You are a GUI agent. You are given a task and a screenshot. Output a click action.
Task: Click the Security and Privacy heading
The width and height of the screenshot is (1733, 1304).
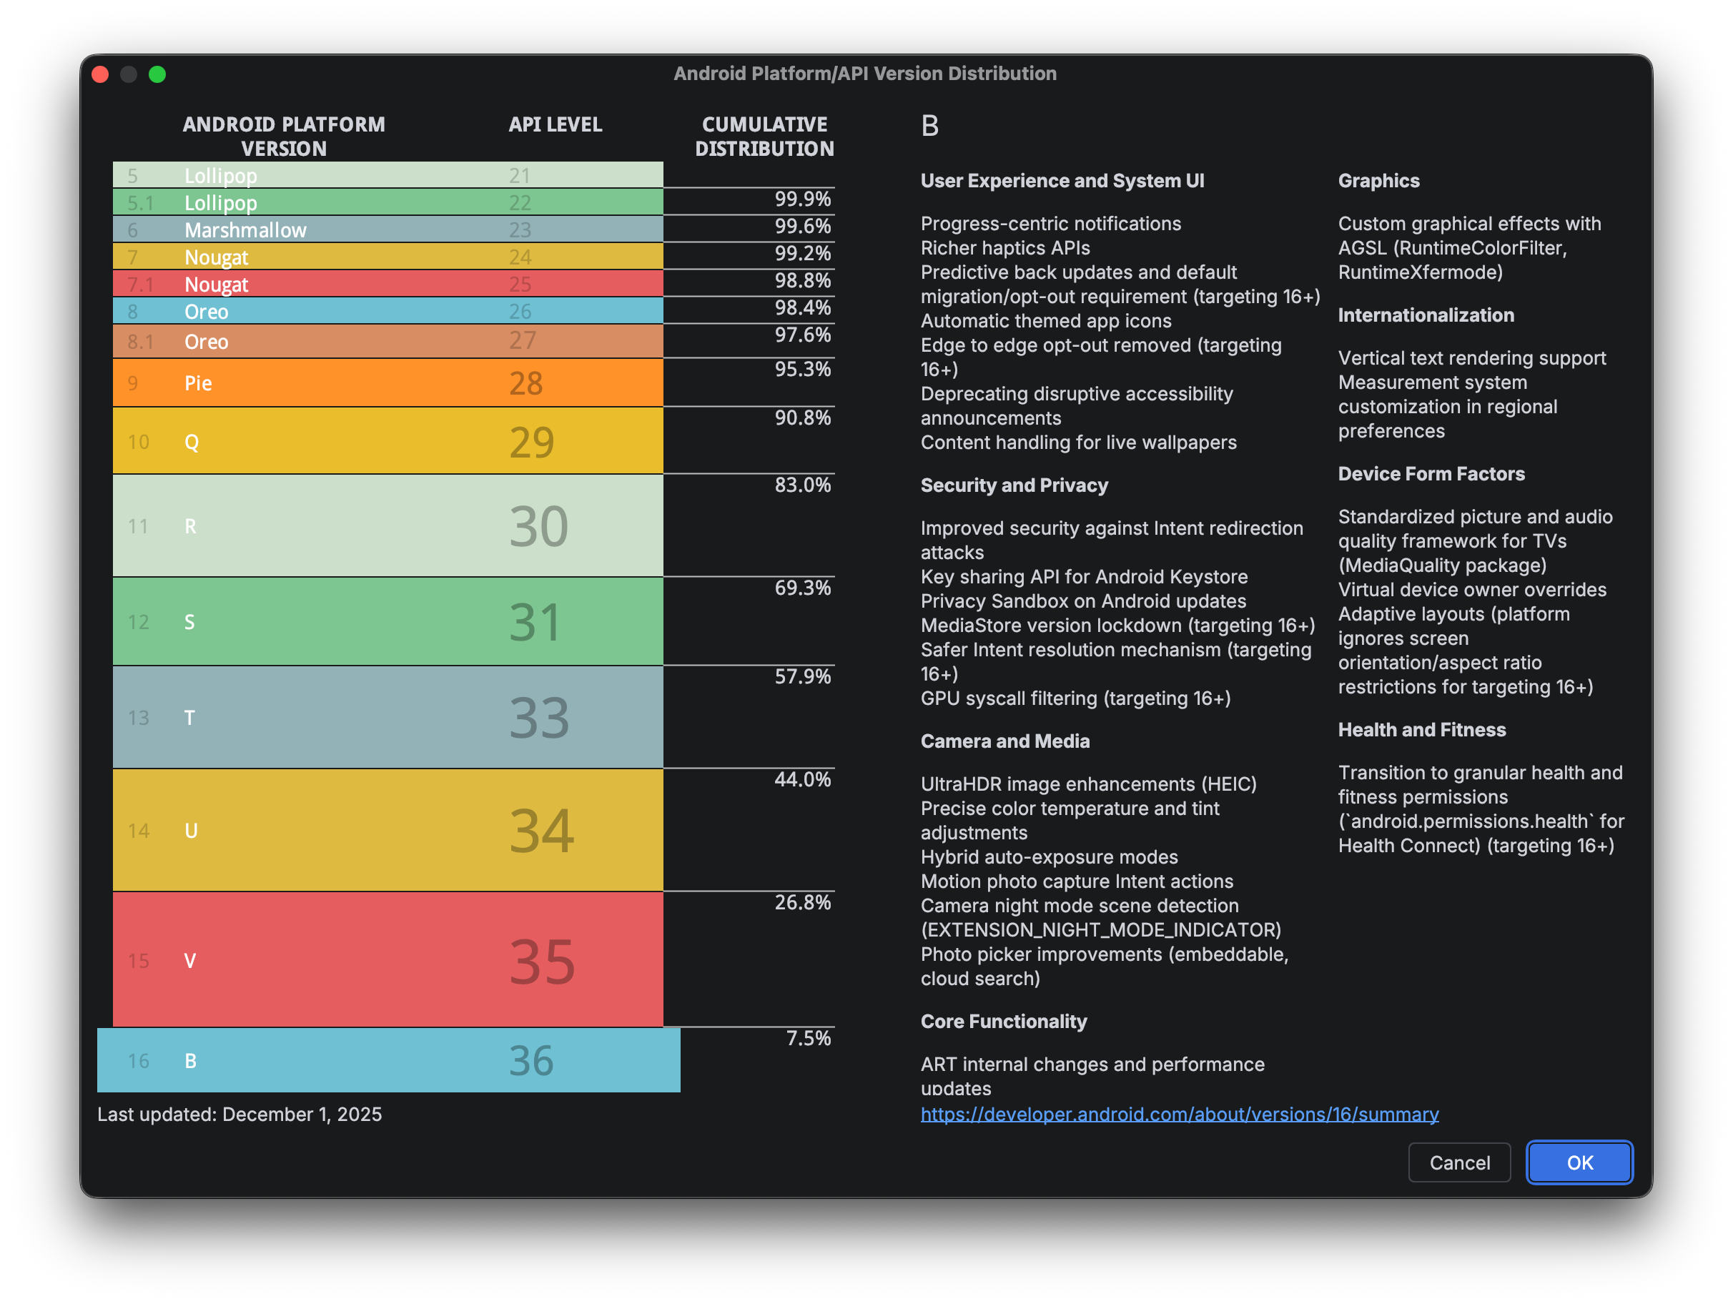(x=1014, y=485)
